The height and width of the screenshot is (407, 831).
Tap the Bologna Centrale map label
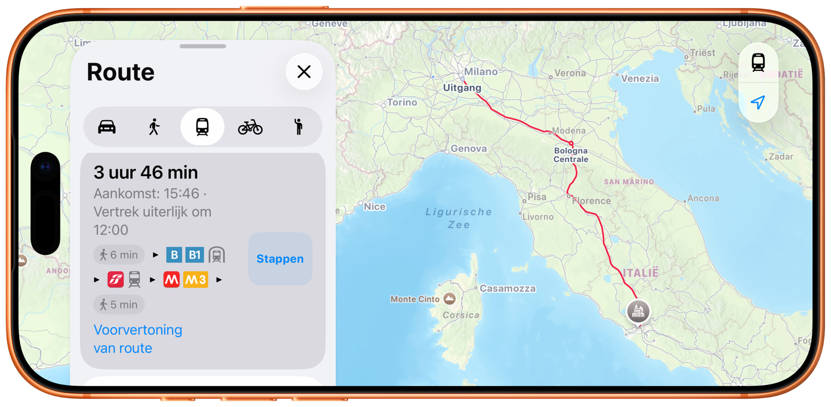click(571, 155)
